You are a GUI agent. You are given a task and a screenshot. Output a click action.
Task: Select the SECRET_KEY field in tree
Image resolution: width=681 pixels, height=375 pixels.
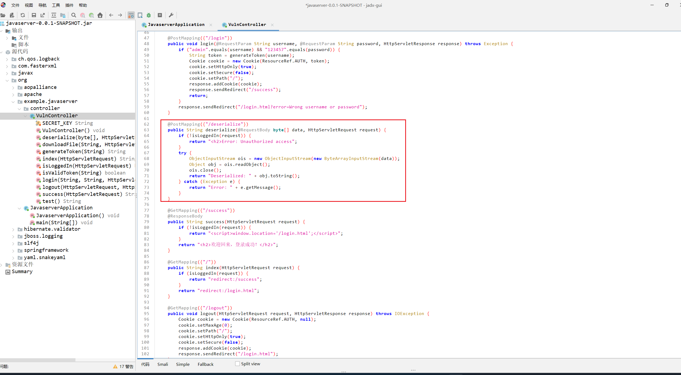(x=64, y=123)
